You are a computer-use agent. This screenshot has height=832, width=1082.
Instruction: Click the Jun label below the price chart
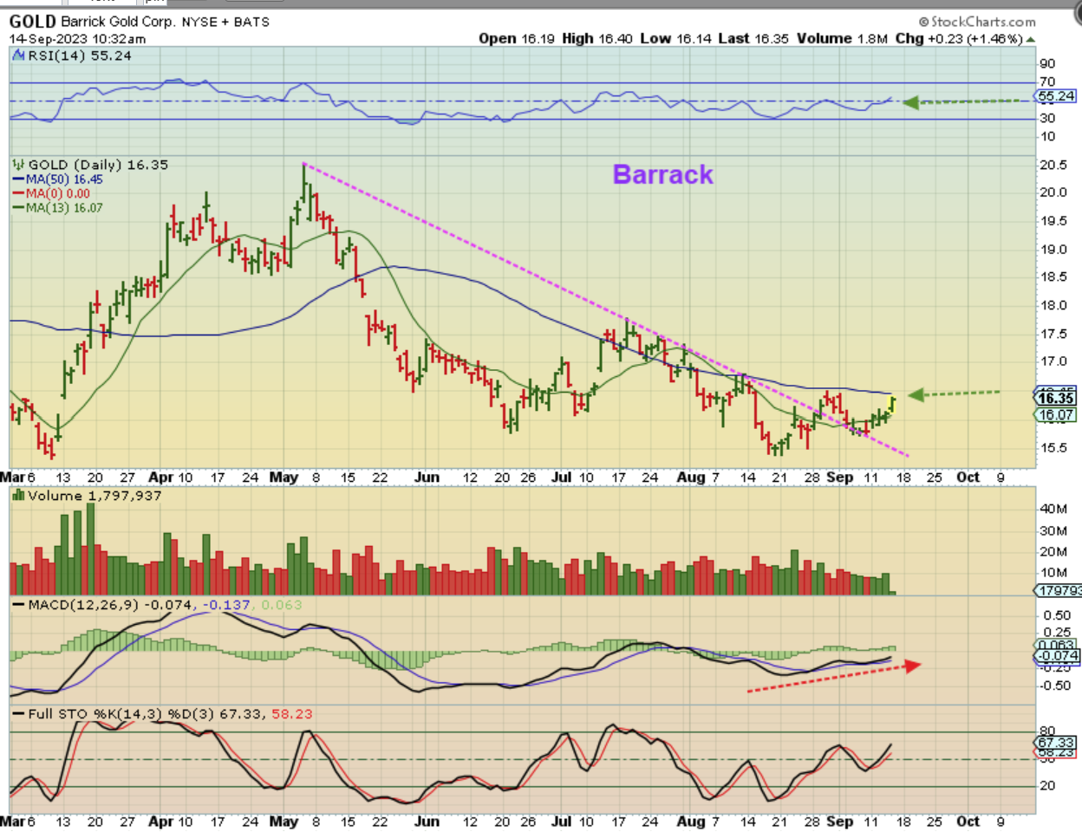pos(427,478)
